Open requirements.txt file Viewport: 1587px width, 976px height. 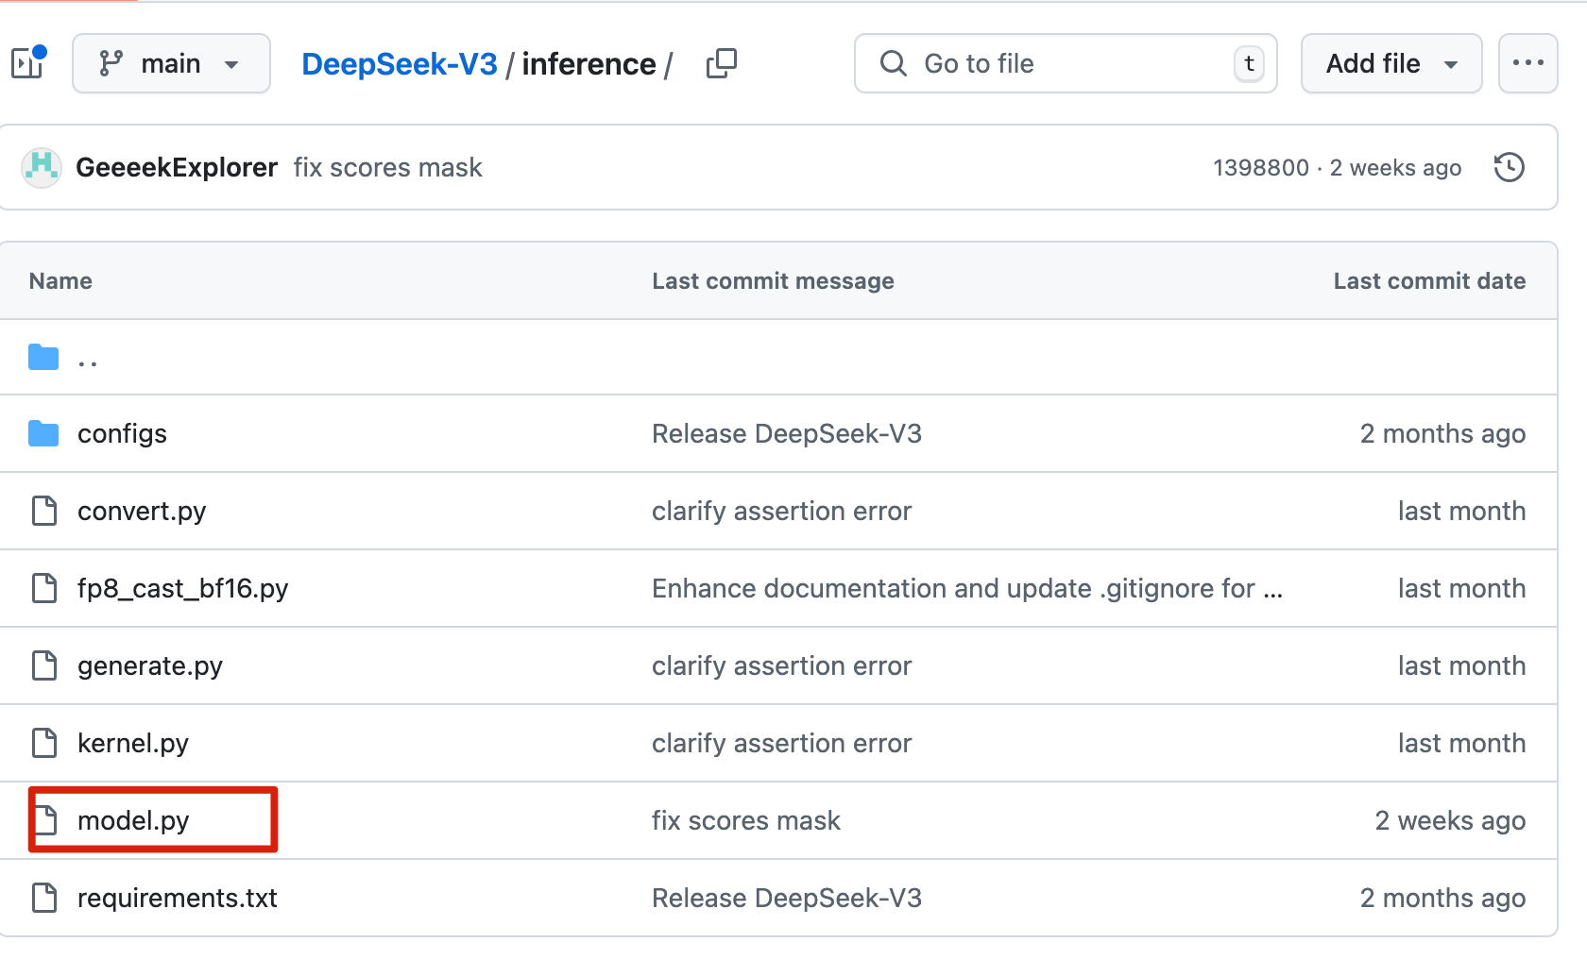[x=178, y=898]
